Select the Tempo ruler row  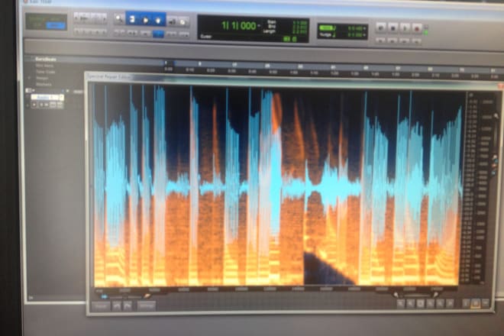click(x=42, y=78)
